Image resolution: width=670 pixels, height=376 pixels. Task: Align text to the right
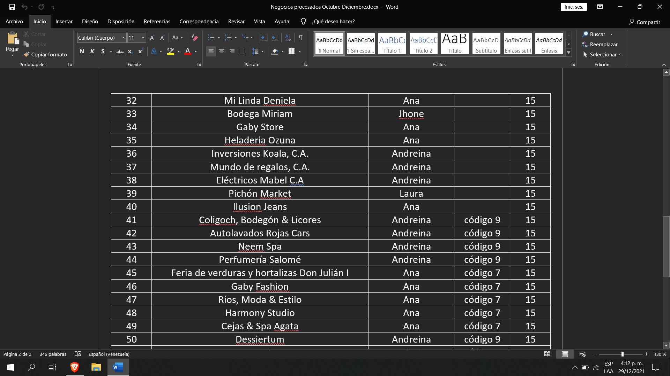[232, 52]
